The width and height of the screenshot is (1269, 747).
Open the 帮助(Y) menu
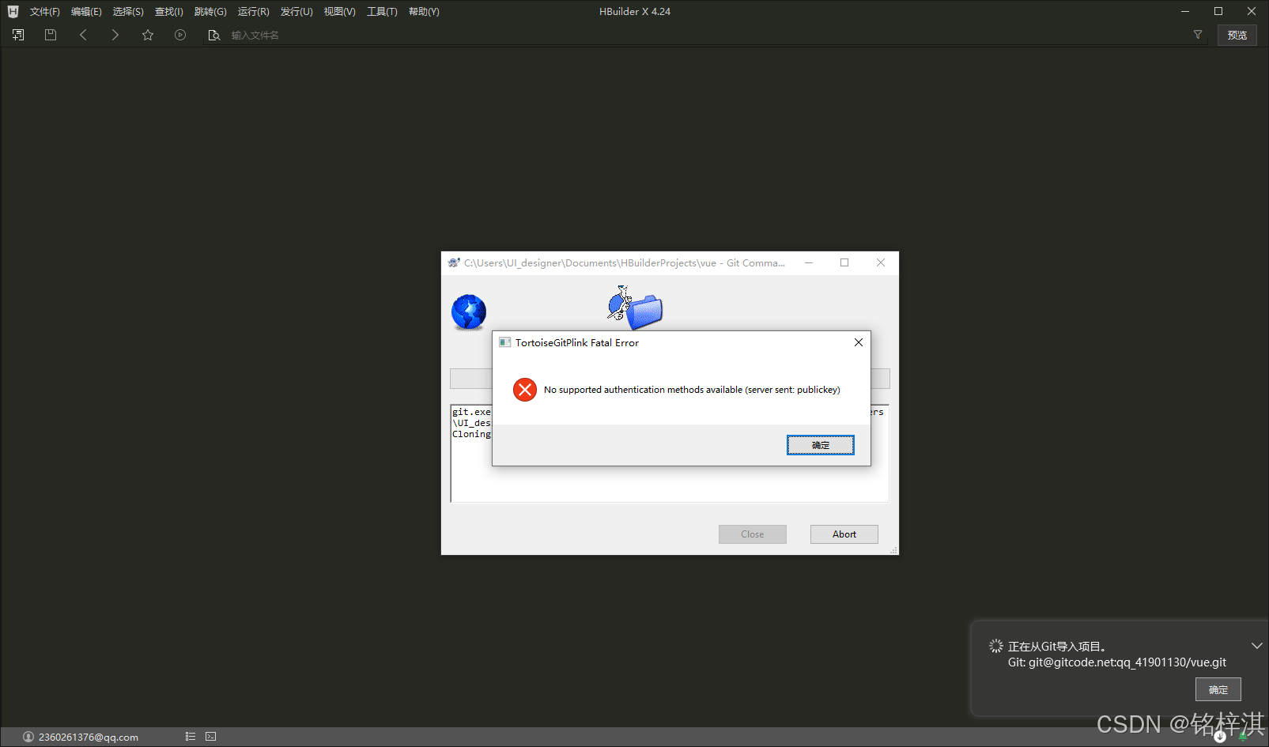[424, 12]
